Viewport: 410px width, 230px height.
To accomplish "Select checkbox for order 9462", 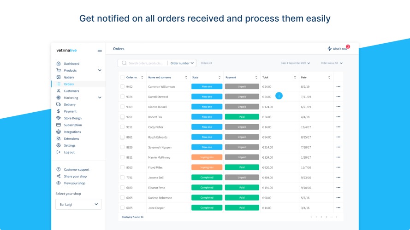I will (122, 86).
